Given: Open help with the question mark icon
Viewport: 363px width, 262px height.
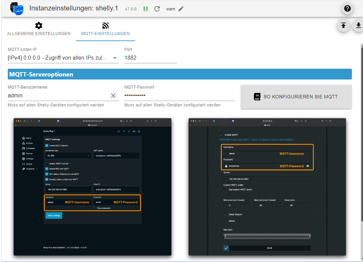Looking at the screenshot, I should pyautogui.click(x=347, y=8).
